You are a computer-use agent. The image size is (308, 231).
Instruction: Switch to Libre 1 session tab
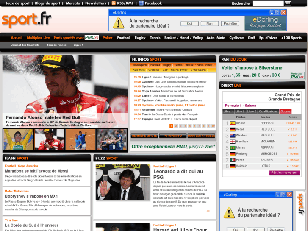click(x=228, y=111)
